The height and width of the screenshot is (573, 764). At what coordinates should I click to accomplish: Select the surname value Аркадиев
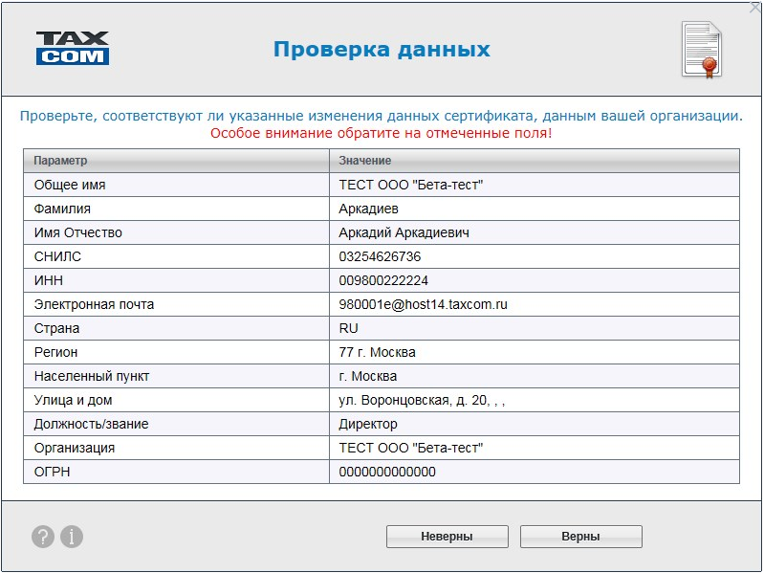click(x=368, y=209)
